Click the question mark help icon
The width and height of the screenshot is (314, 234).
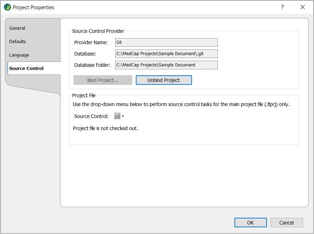[x=282, y=7]
